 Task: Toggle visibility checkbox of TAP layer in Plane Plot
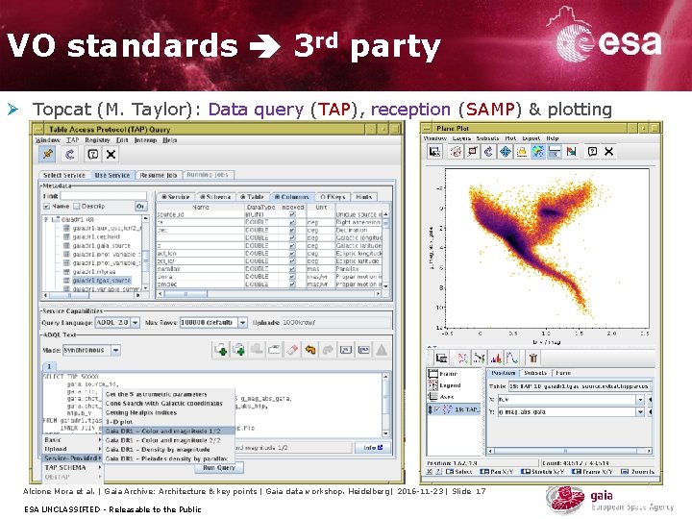(437, 409)
